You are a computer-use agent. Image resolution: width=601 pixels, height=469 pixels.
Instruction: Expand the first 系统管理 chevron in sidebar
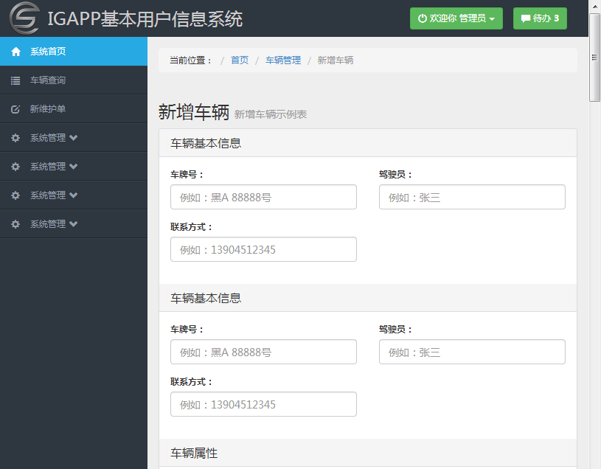74,138
